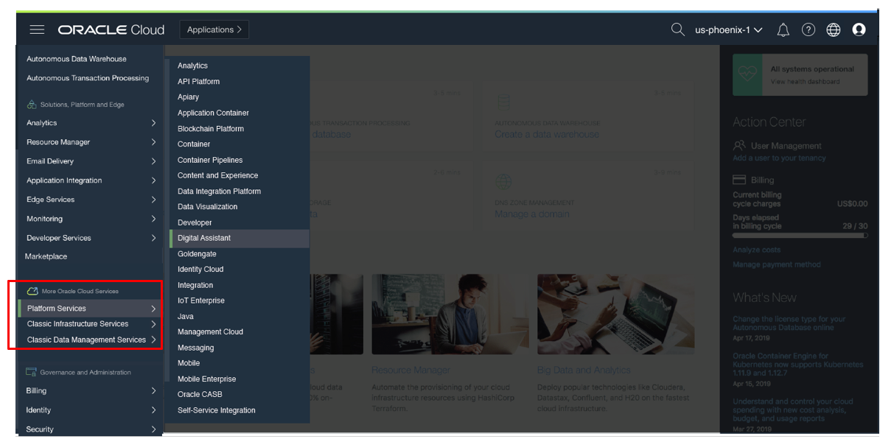Open Oracle Container Engine Kubernetes news link
Viewport: 894px width, 439px height.
pyautogui.click(x=797, y=365)
